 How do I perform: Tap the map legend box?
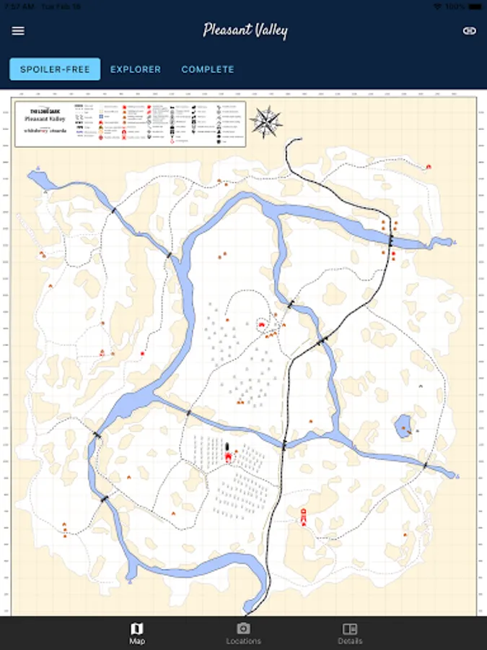131,124
